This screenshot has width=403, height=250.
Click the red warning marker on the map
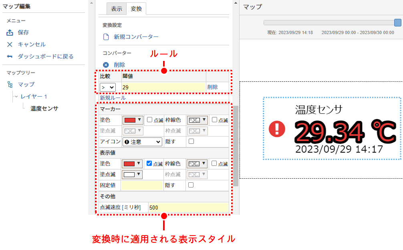pos(277,129)
